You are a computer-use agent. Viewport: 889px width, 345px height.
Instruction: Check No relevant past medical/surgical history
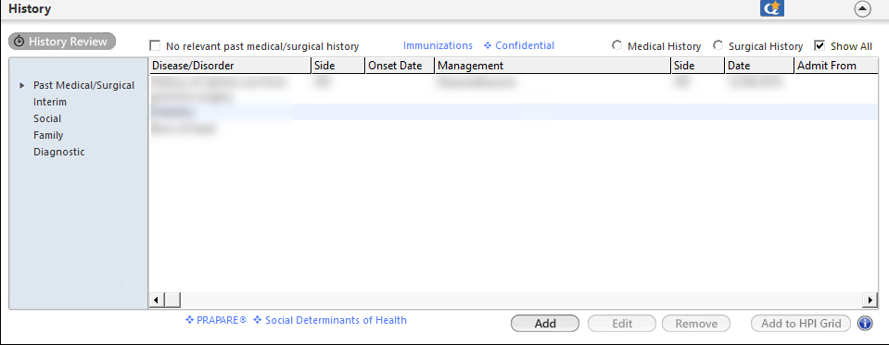coord(155,46)
